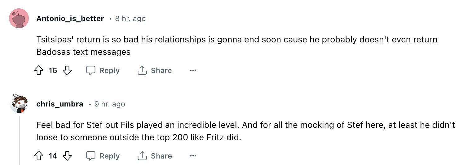The width and height of the screenshot is (463, 165).
Task: Open more options on chris_umbra's comment
Action: (x=193, y=156)
